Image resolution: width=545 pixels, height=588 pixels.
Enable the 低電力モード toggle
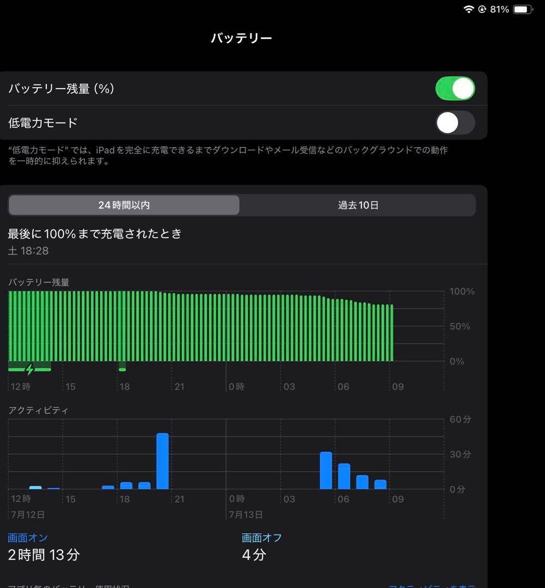pyautogui.click(x=455, y=123)
